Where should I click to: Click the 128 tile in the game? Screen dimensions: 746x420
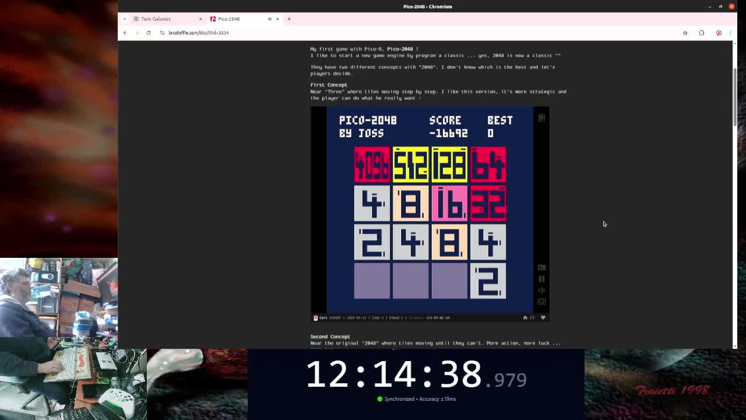449,164
